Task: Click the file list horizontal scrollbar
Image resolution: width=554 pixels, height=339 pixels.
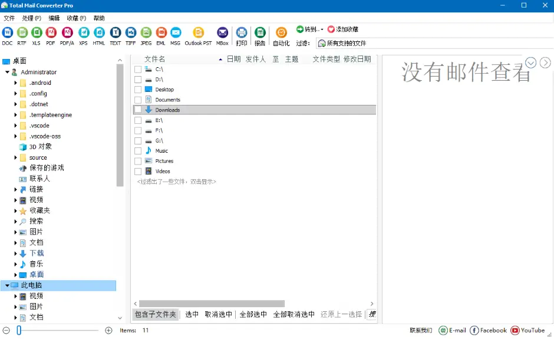Action: click(212, 304)
